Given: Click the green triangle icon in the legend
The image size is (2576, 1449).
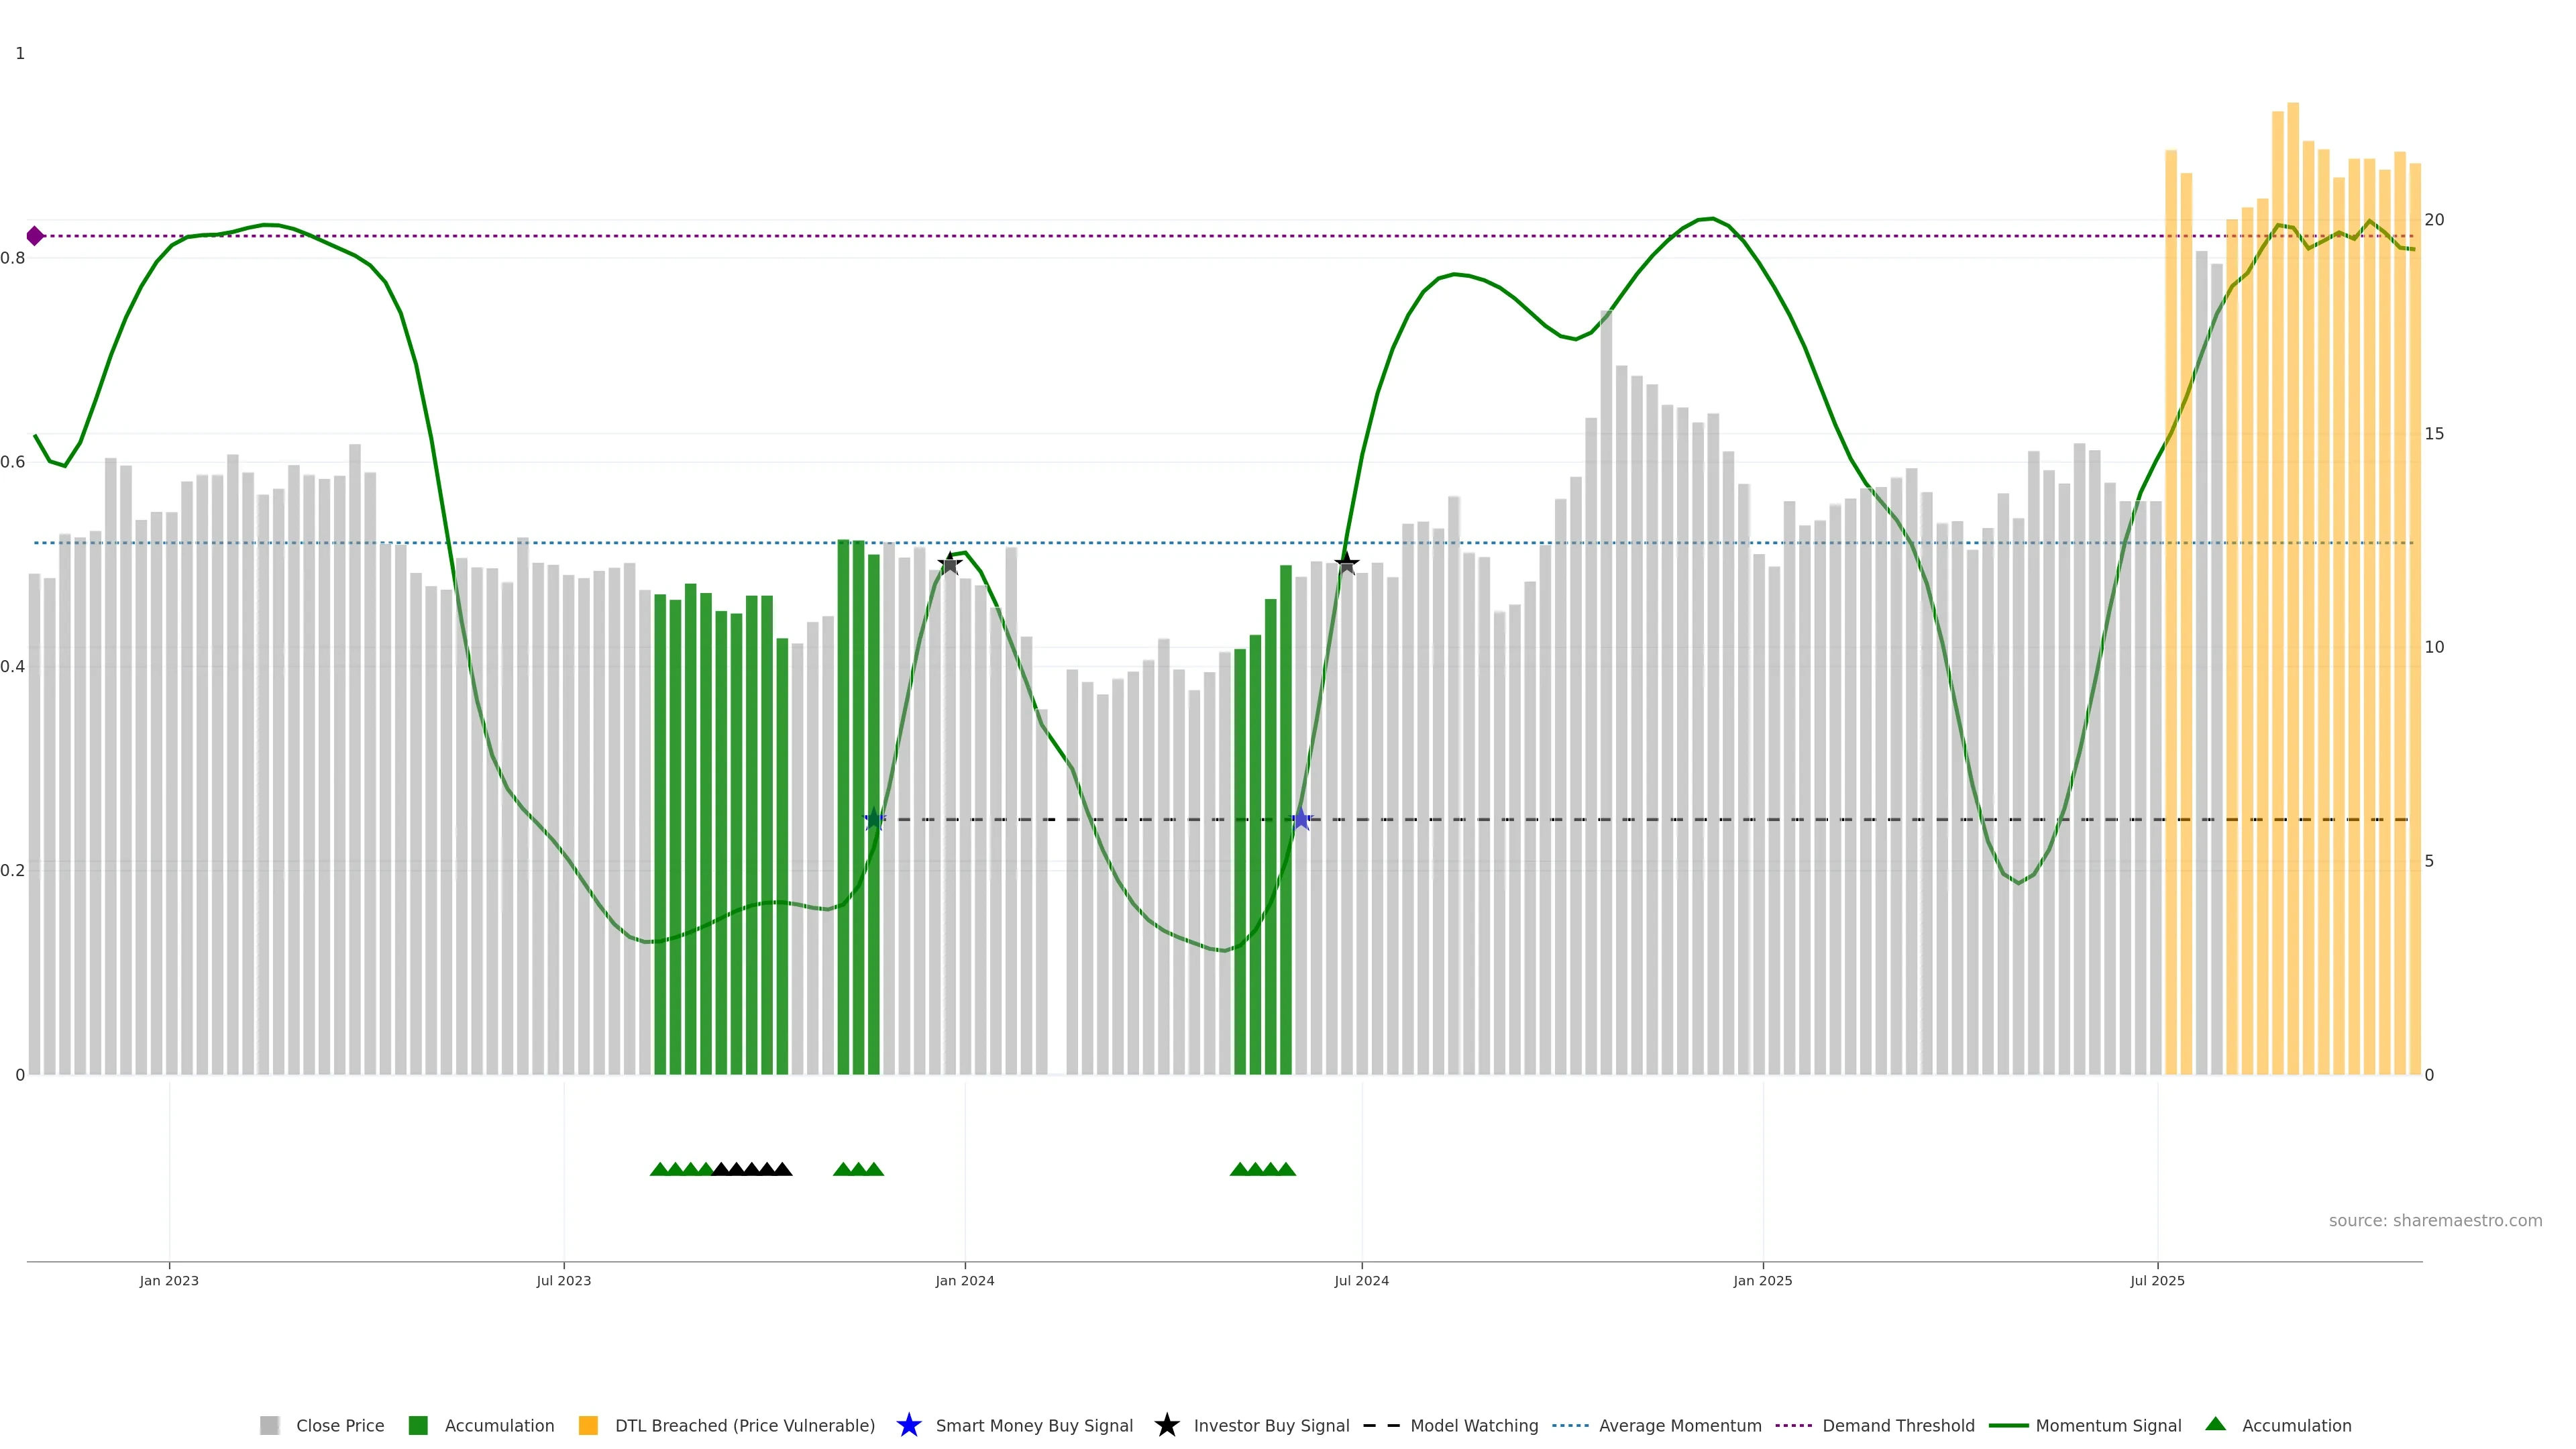Looking at the screenshot, I should click(2215, 1424).
